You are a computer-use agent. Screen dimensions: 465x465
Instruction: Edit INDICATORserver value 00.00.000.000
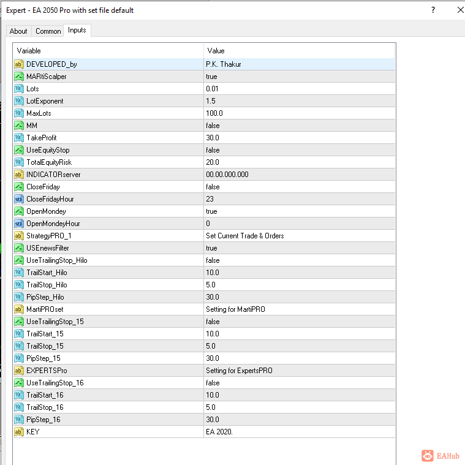tap(299, 175)
